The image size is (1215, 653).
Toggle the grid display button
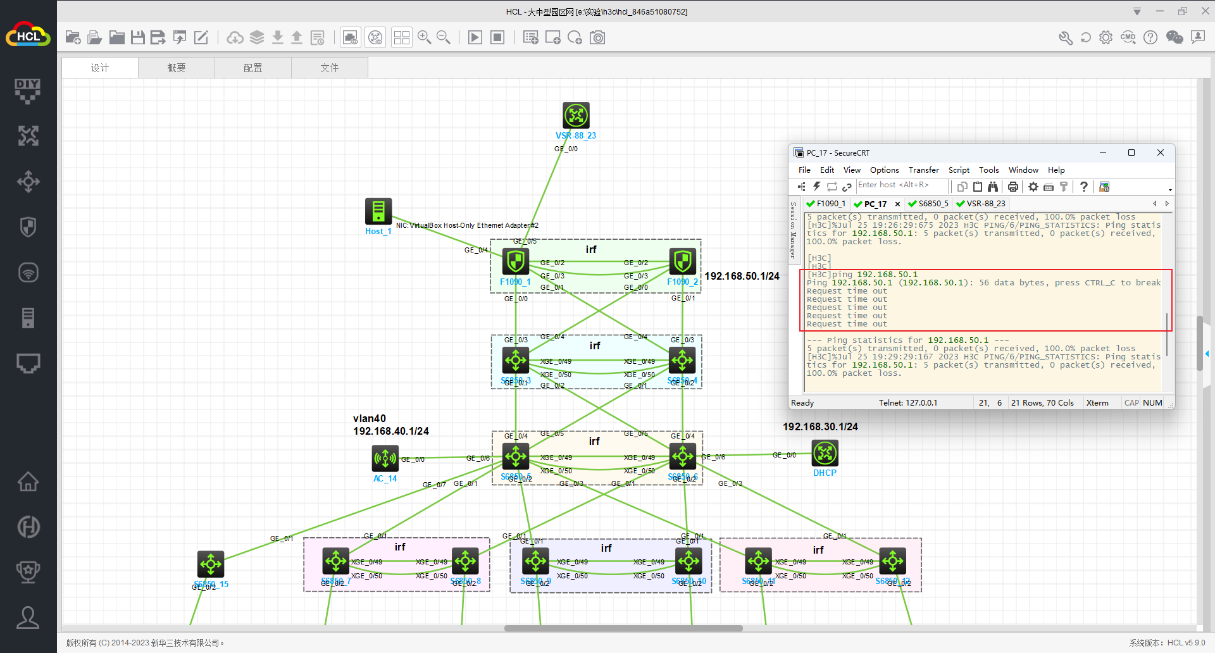coord(401,38)
